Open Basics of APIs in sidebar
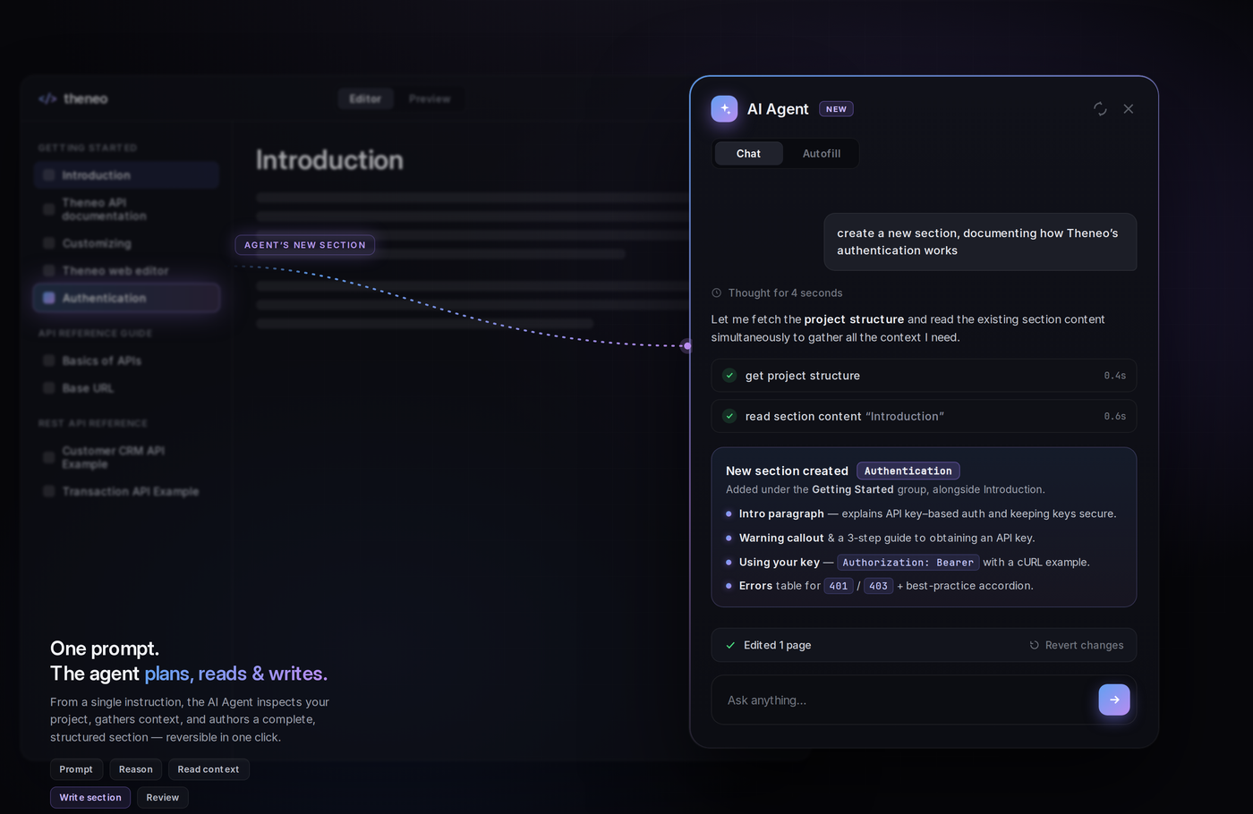This screenshot has width=1253, height=814. point(126,360)
